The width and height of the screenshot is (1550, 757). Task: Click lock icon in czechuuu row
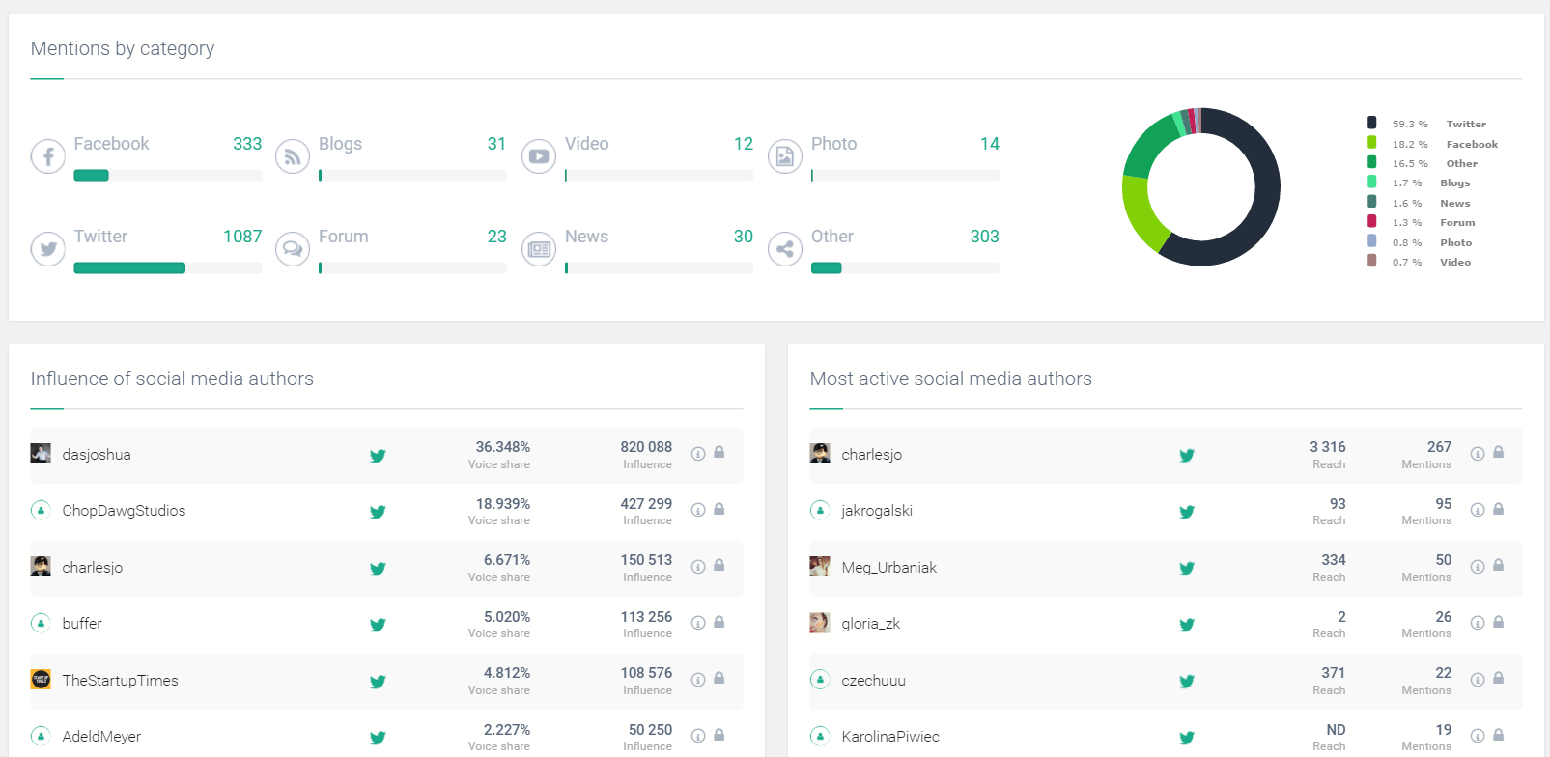click(1499, 679)
